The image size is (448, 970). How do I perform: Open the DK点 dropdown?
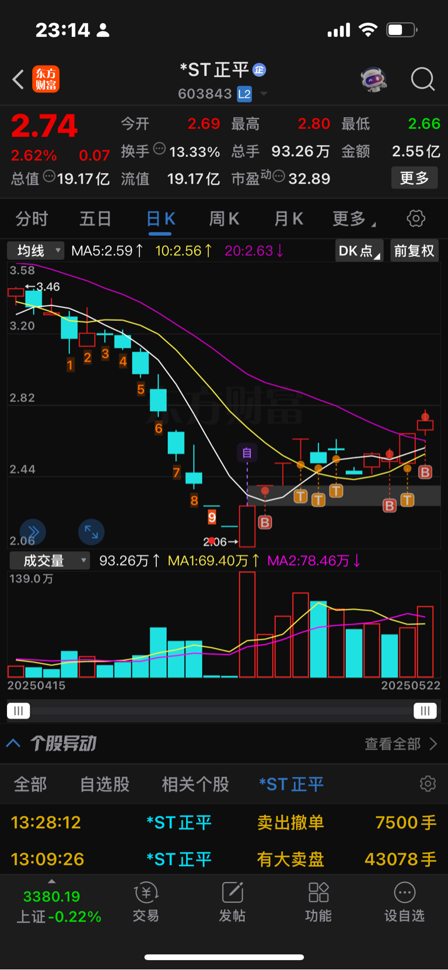point(359,251)
